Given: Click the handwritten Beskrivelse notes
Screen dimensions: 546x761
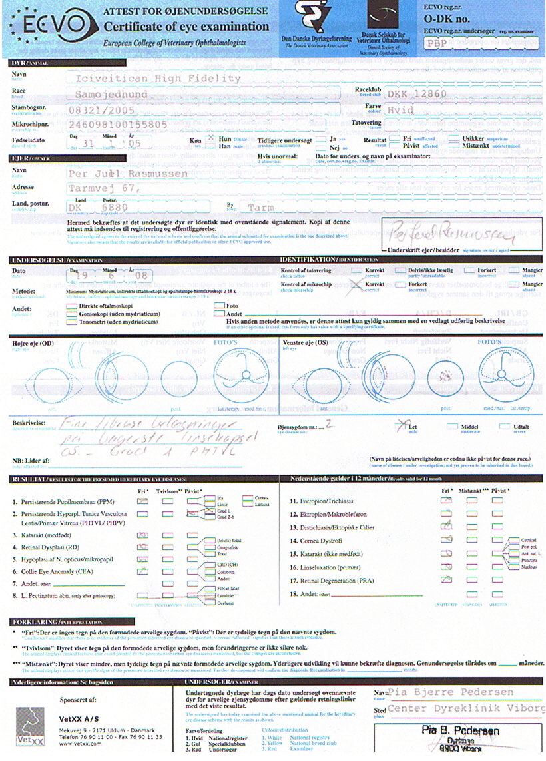Looking at the screenshot, I should (x=158, y=437).
